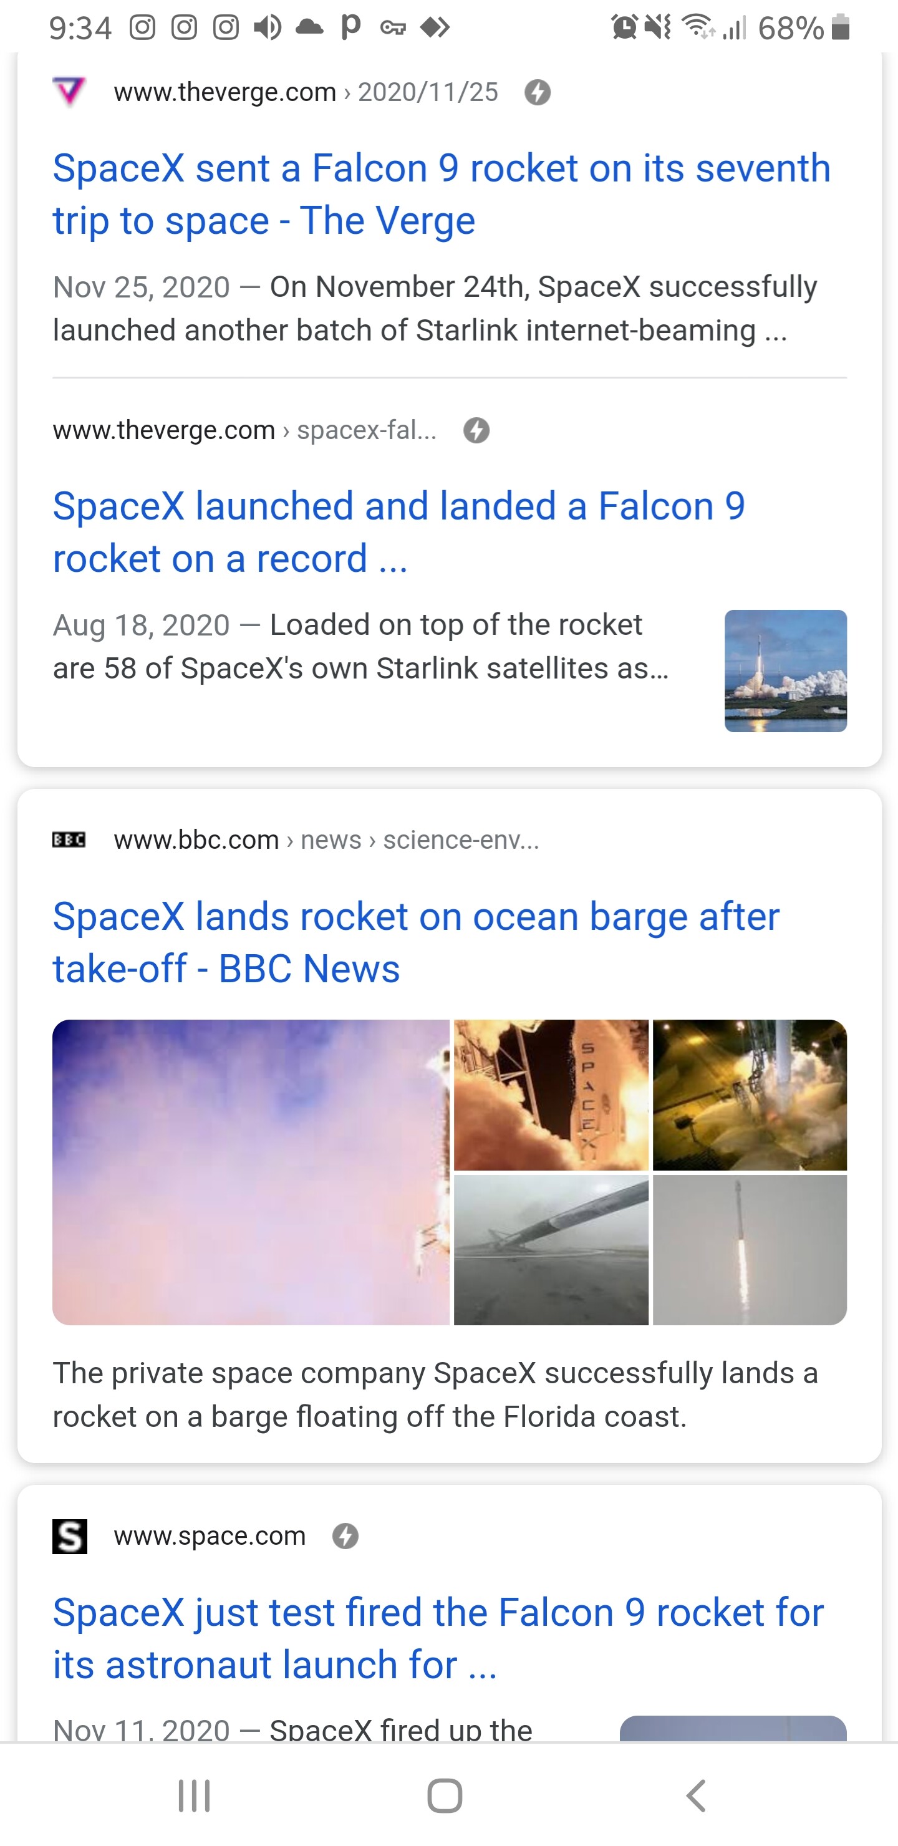Open 'SpaceX sent a Falcon 9 rocket' article
898x1846 pixels.
[442, 194]
